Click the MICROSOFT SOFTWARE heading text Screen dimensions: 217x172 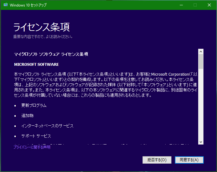click(x=37, y=65)
